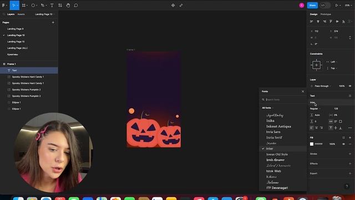
Task: Toggle fill visibility eye icon
Action: [343, 144]
